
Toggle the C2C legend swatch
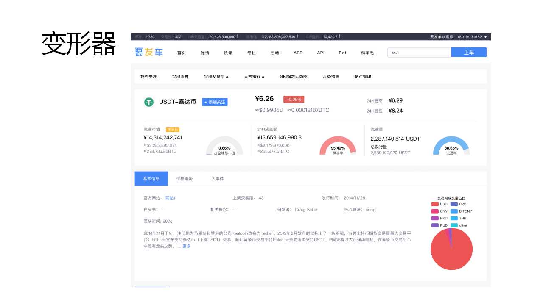[454, 204]
